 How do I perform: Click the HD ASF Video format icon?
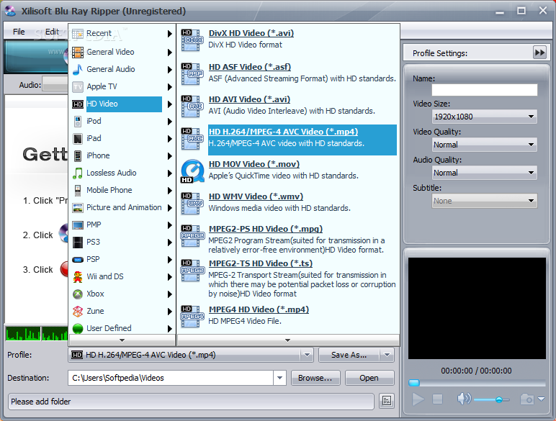click(x=192, y=73)
